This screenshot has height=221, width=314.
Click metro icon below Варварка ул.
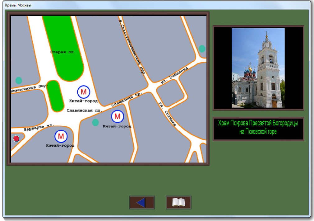click(x=61, y=136)
